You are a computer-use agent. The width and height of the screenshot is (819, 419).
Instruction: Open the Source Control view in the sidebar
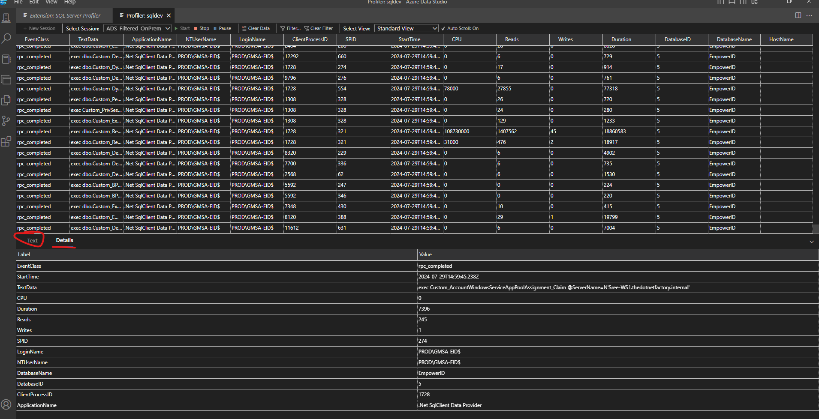[6, 121]
